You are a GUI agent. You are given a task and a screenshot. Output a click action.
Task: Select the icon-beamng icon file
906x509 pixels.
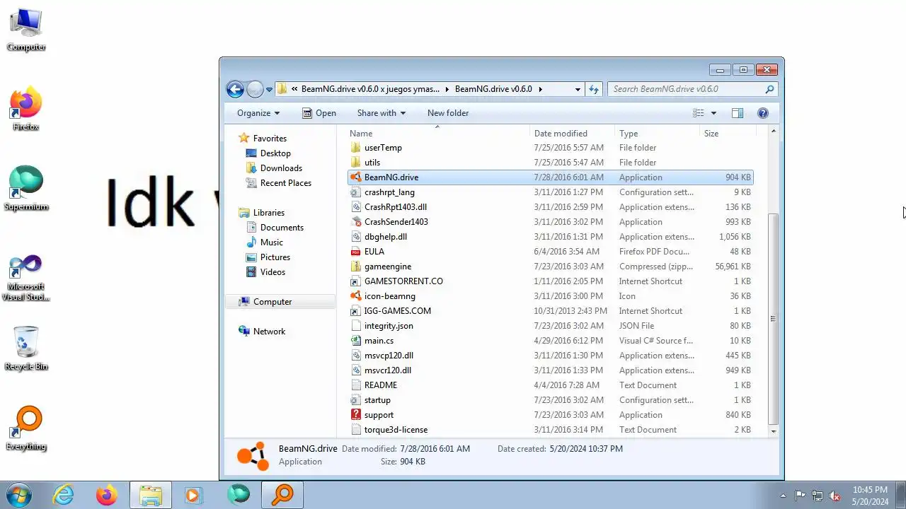(x=356, y=296)
